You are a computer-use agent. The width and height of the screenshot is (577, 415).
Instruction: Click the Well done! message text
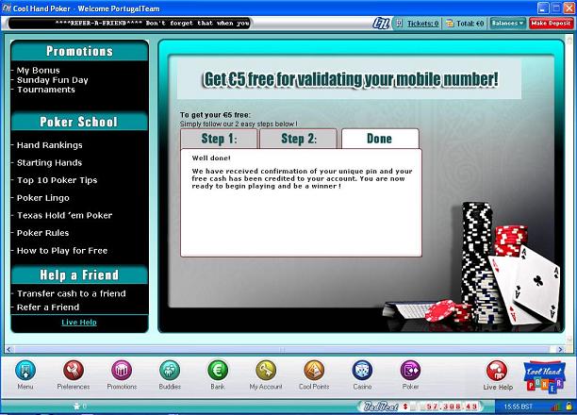click(x=211, y=158)
